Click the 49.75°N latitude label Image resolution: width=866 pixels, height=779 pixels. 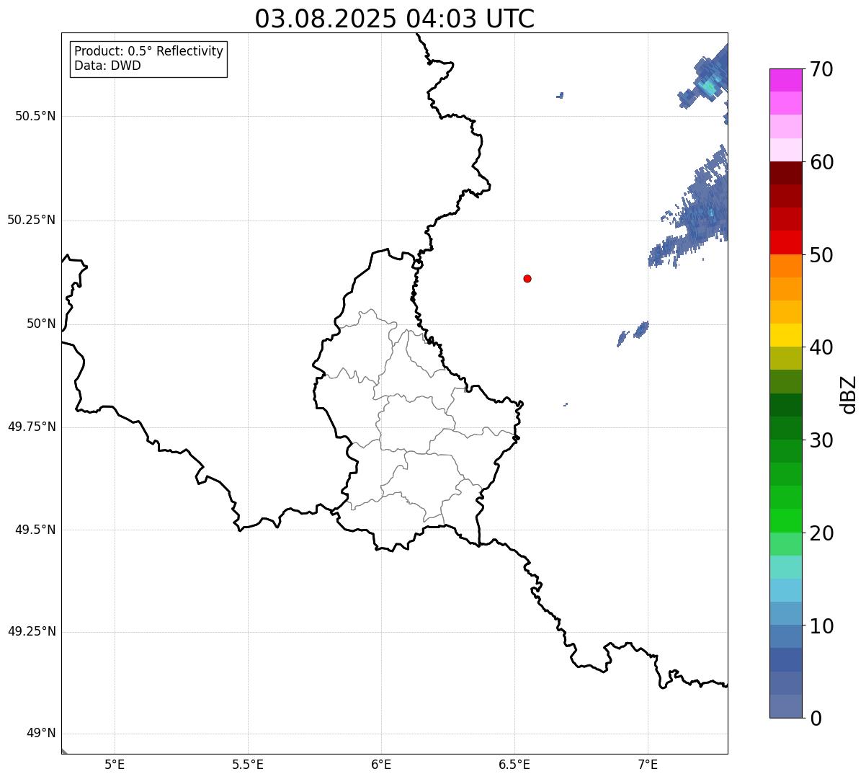tap(31, 427)
